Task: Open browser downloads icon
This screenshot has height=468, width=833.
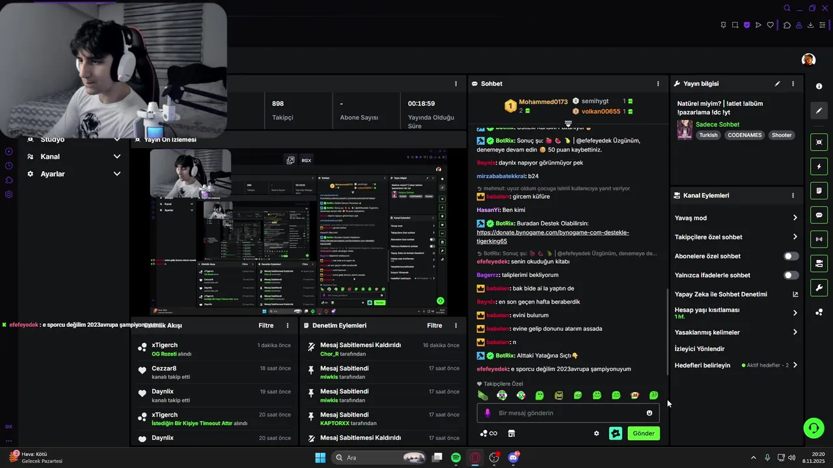Action: click(810, 25)
